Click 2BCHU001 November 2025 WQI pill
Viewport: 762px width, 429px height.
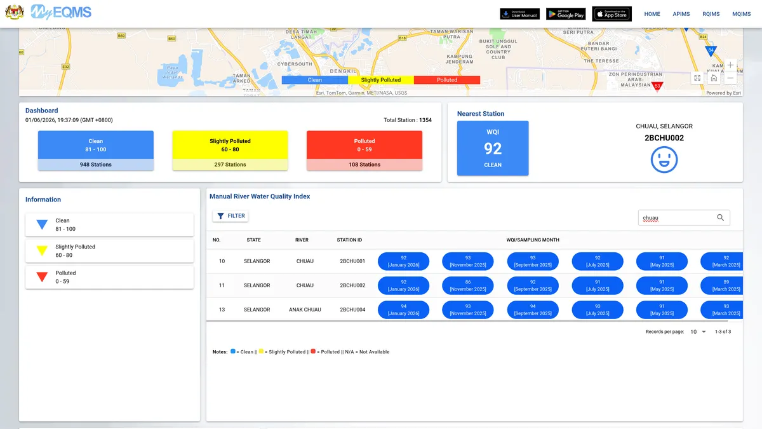coord(468,261)
